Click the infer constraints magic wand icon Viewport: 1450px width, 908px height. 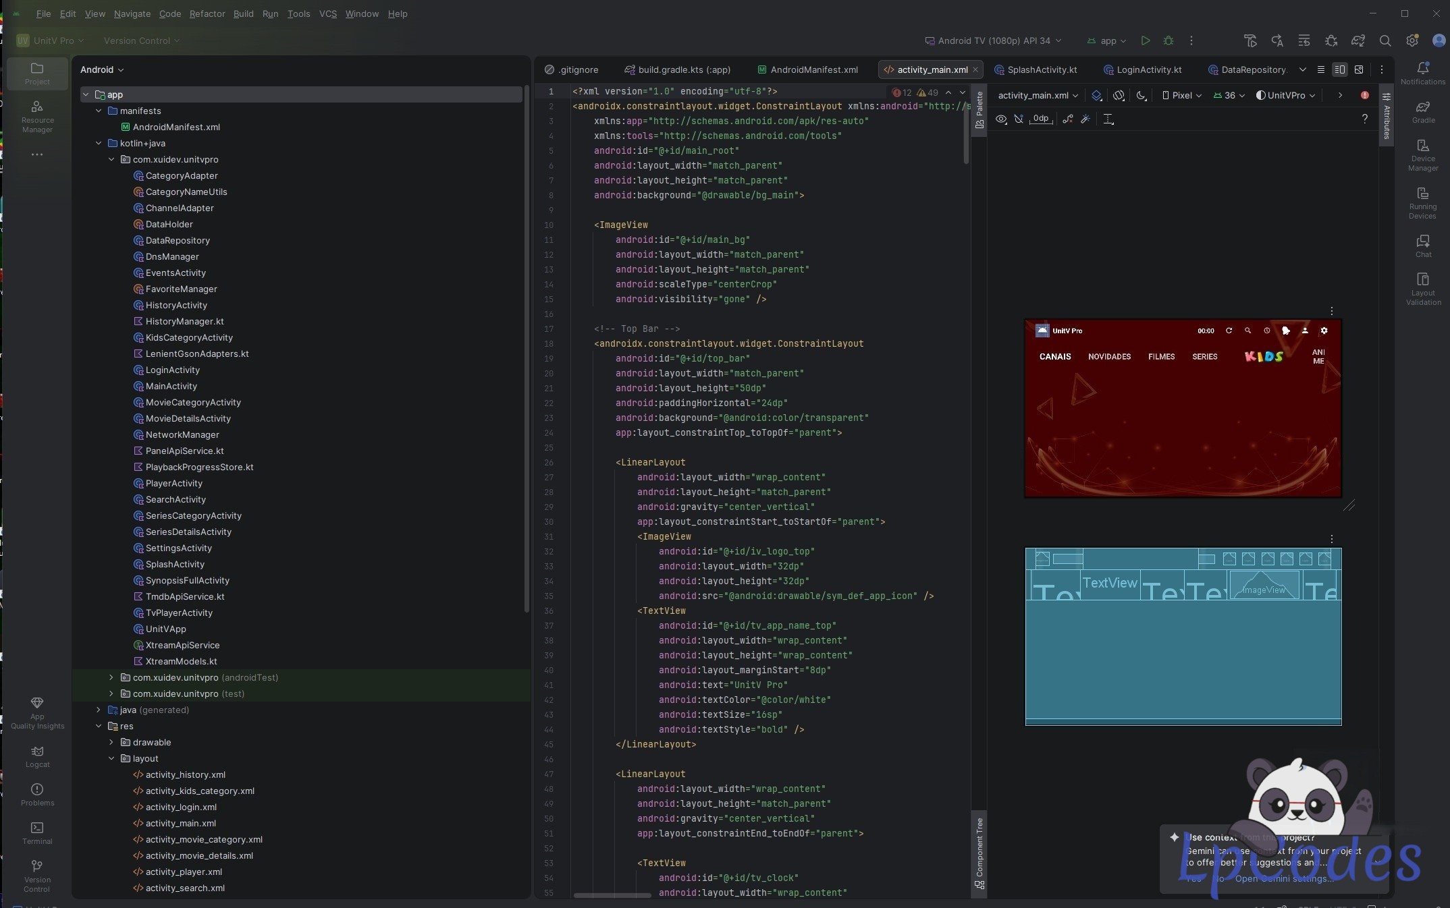tap(1085, 119)
